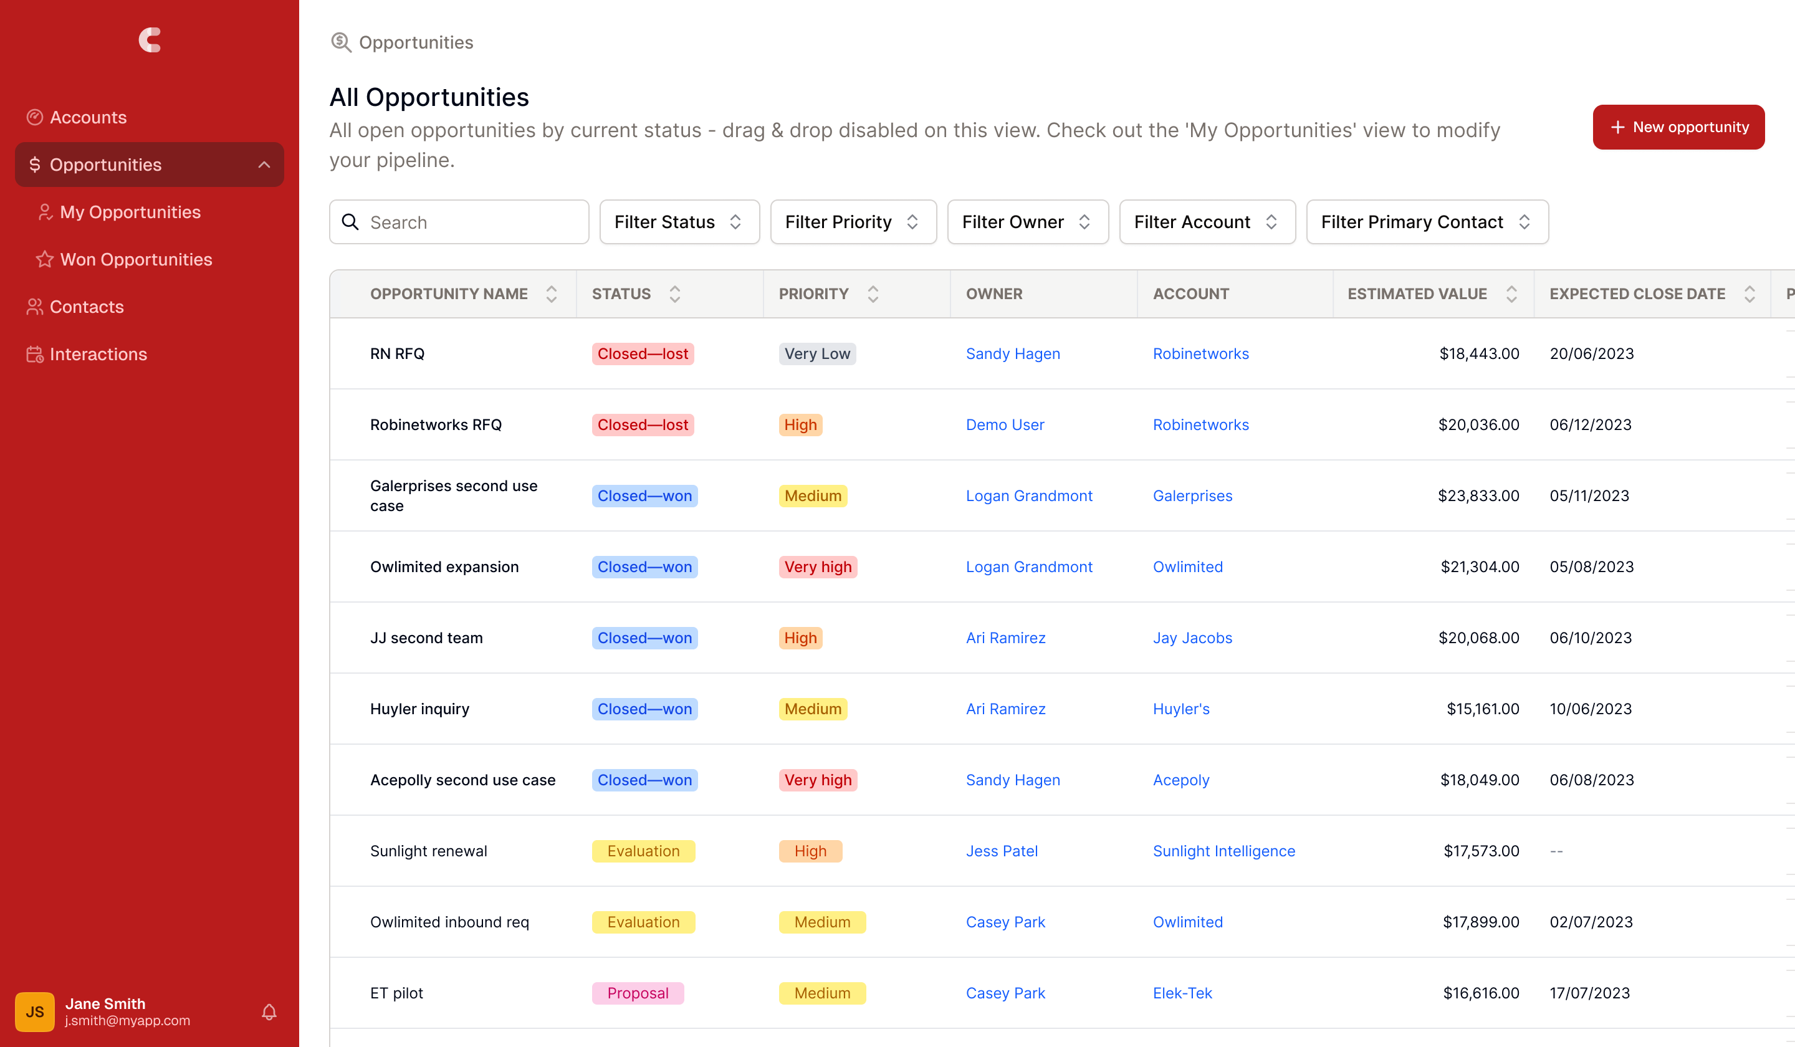Collapse the Opportunities sidebar section chevron

[264, 165]
